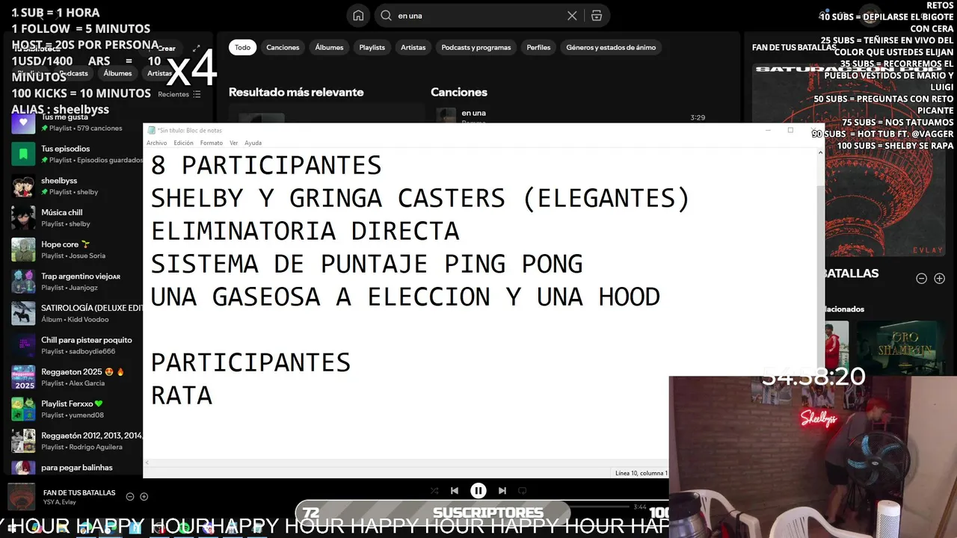Open Trap argentino viejo playlist

tap(76, 282)
